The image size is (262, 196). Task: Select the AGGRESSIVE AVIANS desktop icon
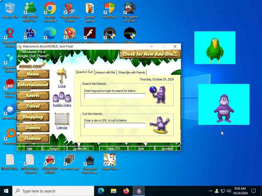point(50,164)
